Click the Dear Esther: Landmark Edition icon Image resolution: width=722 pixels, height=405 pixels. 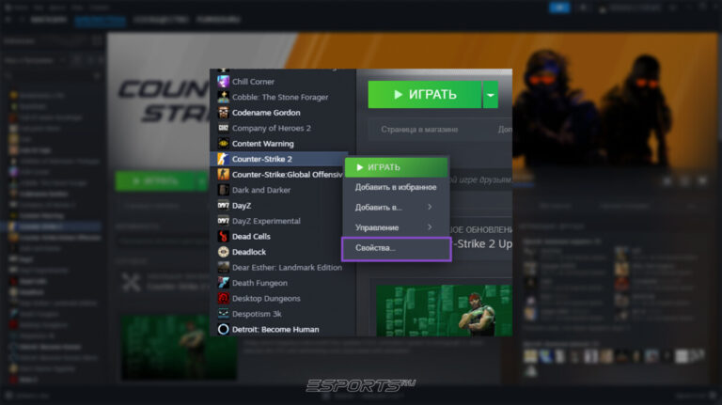tap(224, 268)
